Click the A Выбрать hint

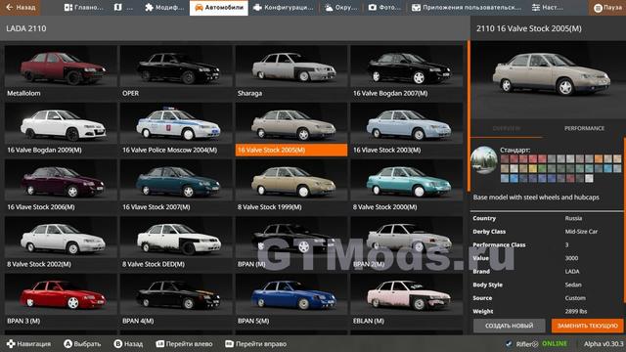coord(82,343)
